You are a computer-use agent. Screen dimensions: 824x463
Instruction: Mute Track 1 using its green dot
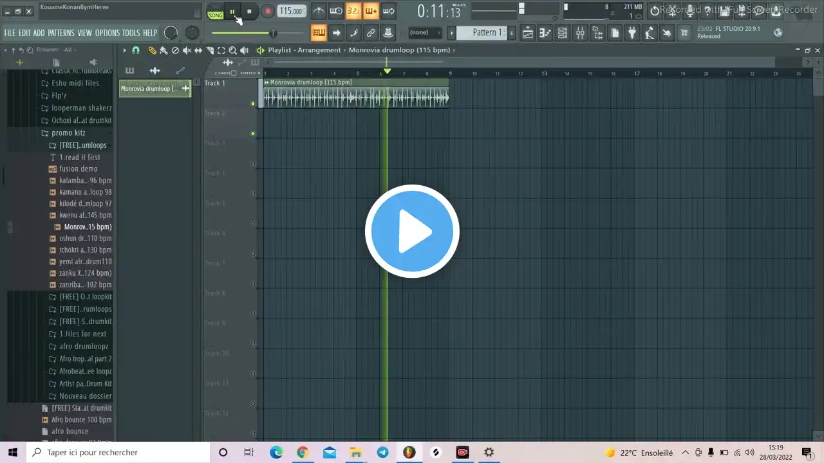pos(253,104)
